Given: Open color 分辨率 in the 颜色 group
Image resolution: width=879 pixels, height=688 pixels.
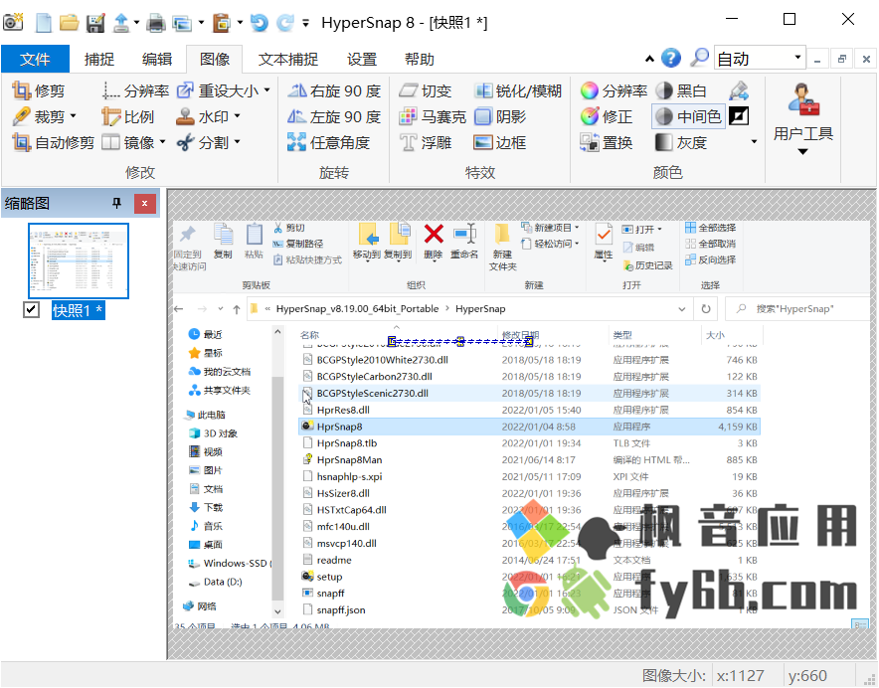Looking at the screenshot, I should (614, 90).
